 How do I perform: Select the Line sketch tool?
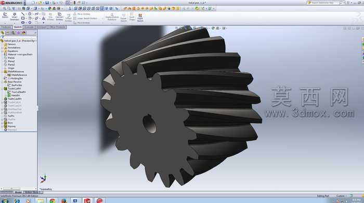23,14
